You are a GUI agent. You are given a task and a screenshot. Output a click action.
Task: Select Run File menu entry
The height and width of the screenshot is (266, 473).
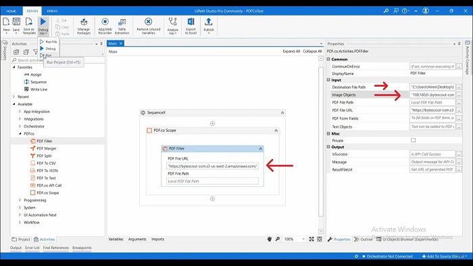coord(49,42)
